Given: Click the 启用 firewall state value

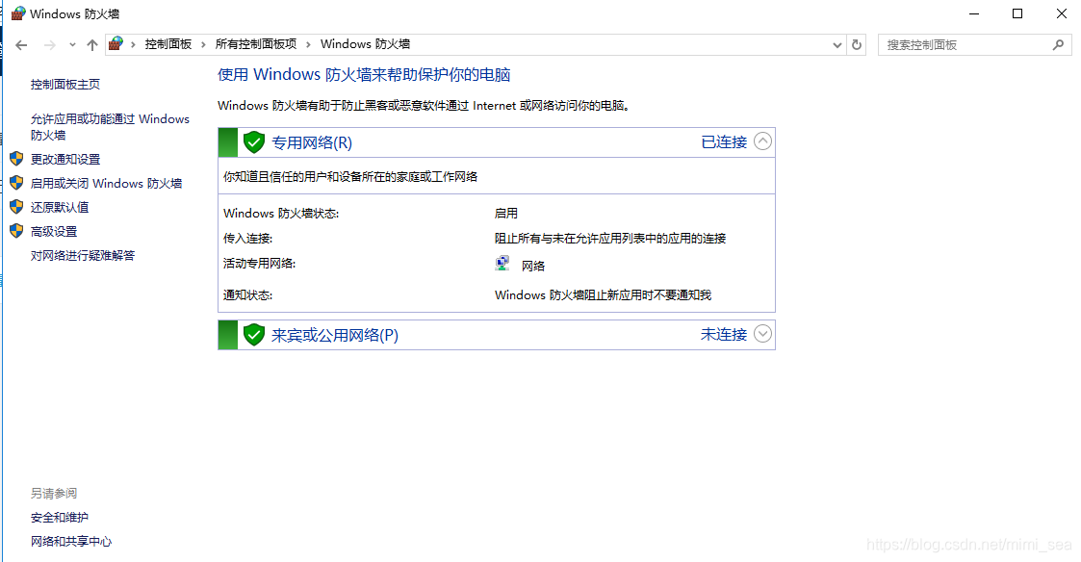Looking at the screenshot, I should click(x=506, y=214).
